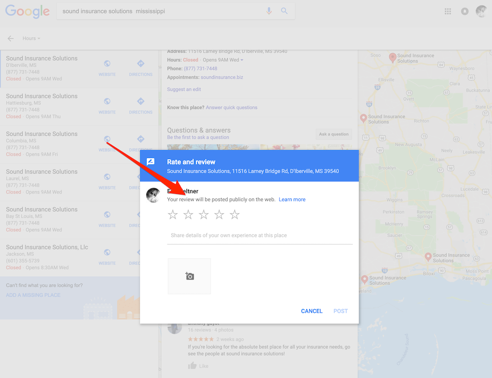Viewport: 492px width, 378px height.
Task: Add a photo with camera icon
Action: (x=189, y=276)
